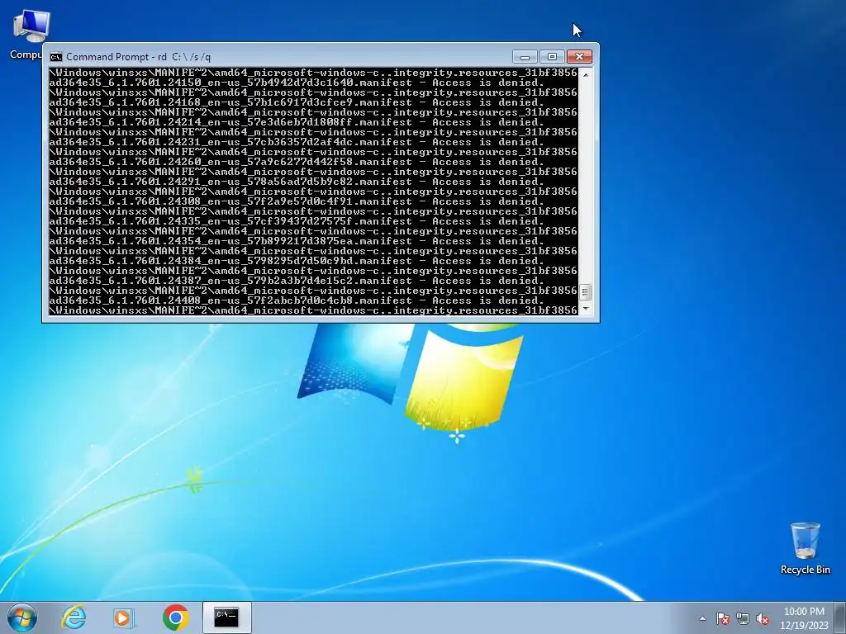Image resolution: width=846 pixels, height=634 pixels.
Task: Open the clock showing 10:00 PM
Action: pos(804,617)
